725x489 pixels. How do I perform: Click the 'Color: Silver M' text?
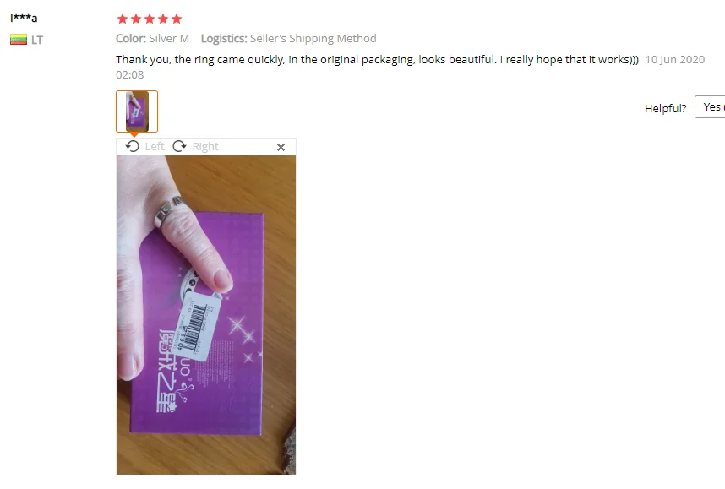(153, 38)
